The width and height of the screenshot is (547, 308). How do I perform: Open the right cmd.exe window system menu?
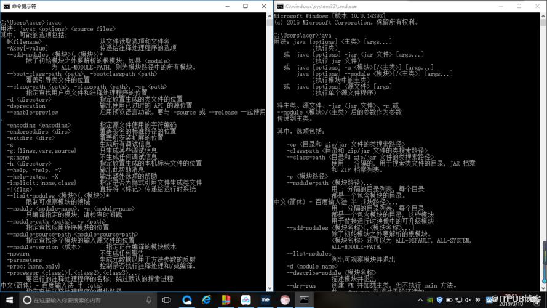(280, 6)
